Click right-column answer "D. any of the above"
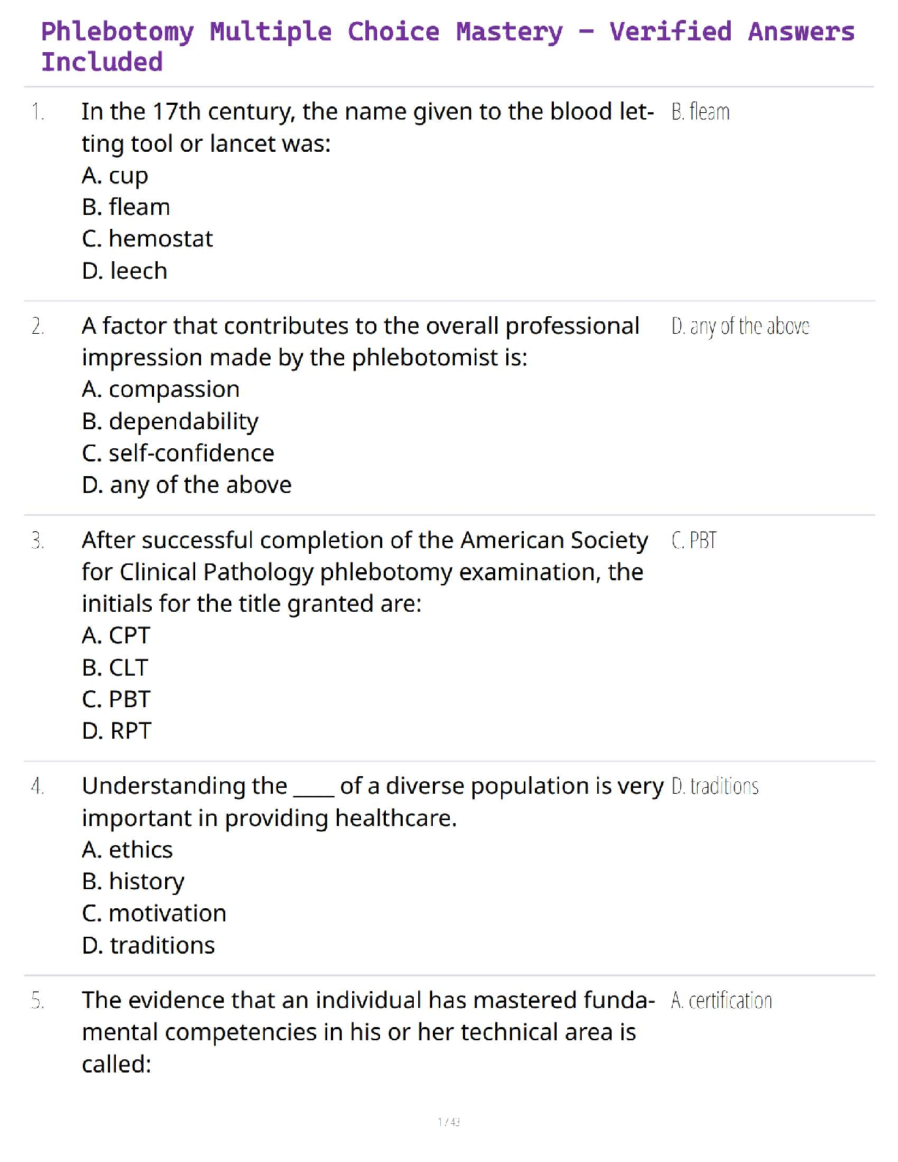 [740, 326]
